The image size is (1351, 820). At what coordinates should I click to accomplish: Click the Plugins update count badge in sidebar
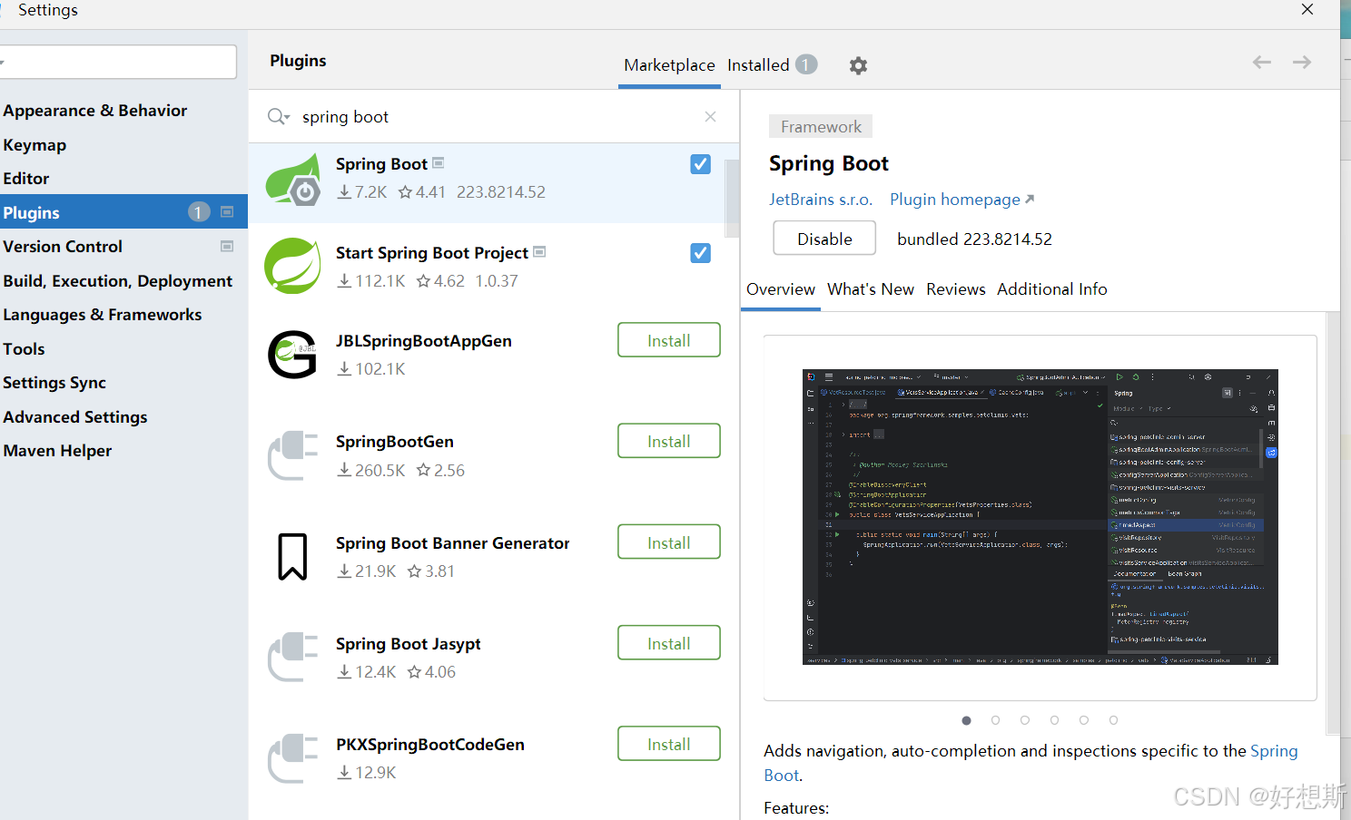pyautogui.click(x=199, y=212)
